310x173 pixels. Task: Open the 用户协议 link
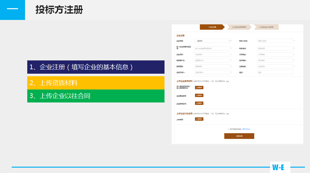pos(246,129)
